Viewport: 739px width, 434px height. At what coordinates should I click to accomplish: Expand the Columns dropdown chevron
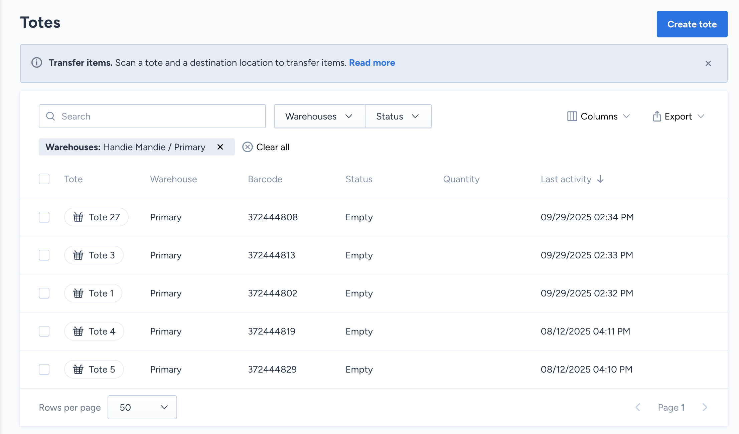coord(626,116)
